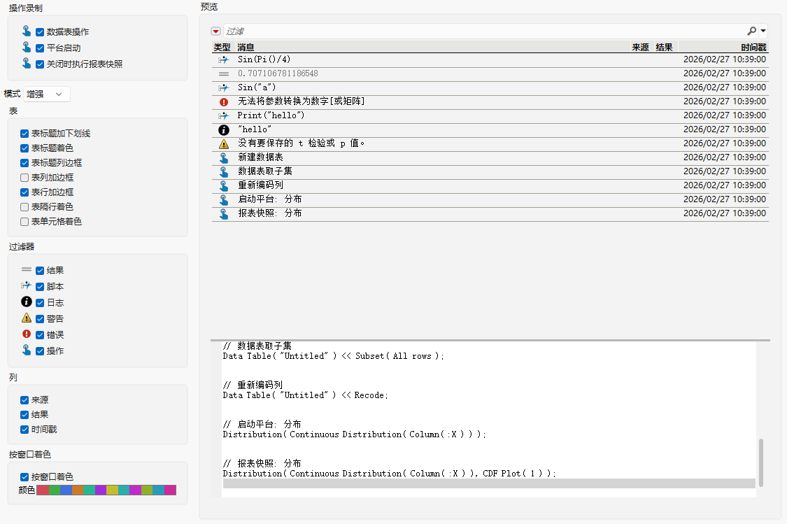The height and width of the screenshot is (524, 787).
Task: Click the 类型 column header
Action: (x=222, y=47)
